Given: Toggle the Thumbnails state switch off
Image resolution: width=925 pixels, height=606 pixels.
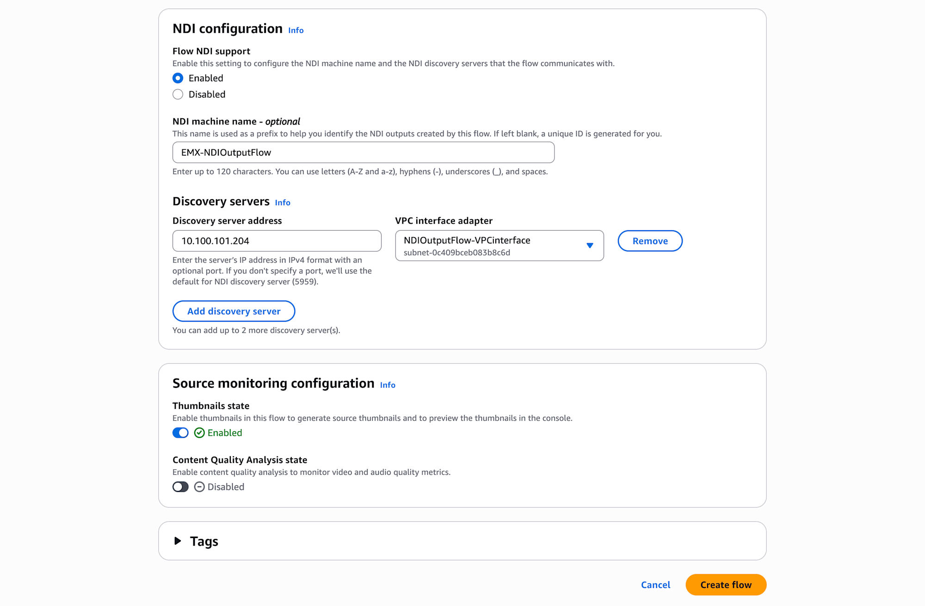Looking at the screenshot, I should tap(180, 433).
